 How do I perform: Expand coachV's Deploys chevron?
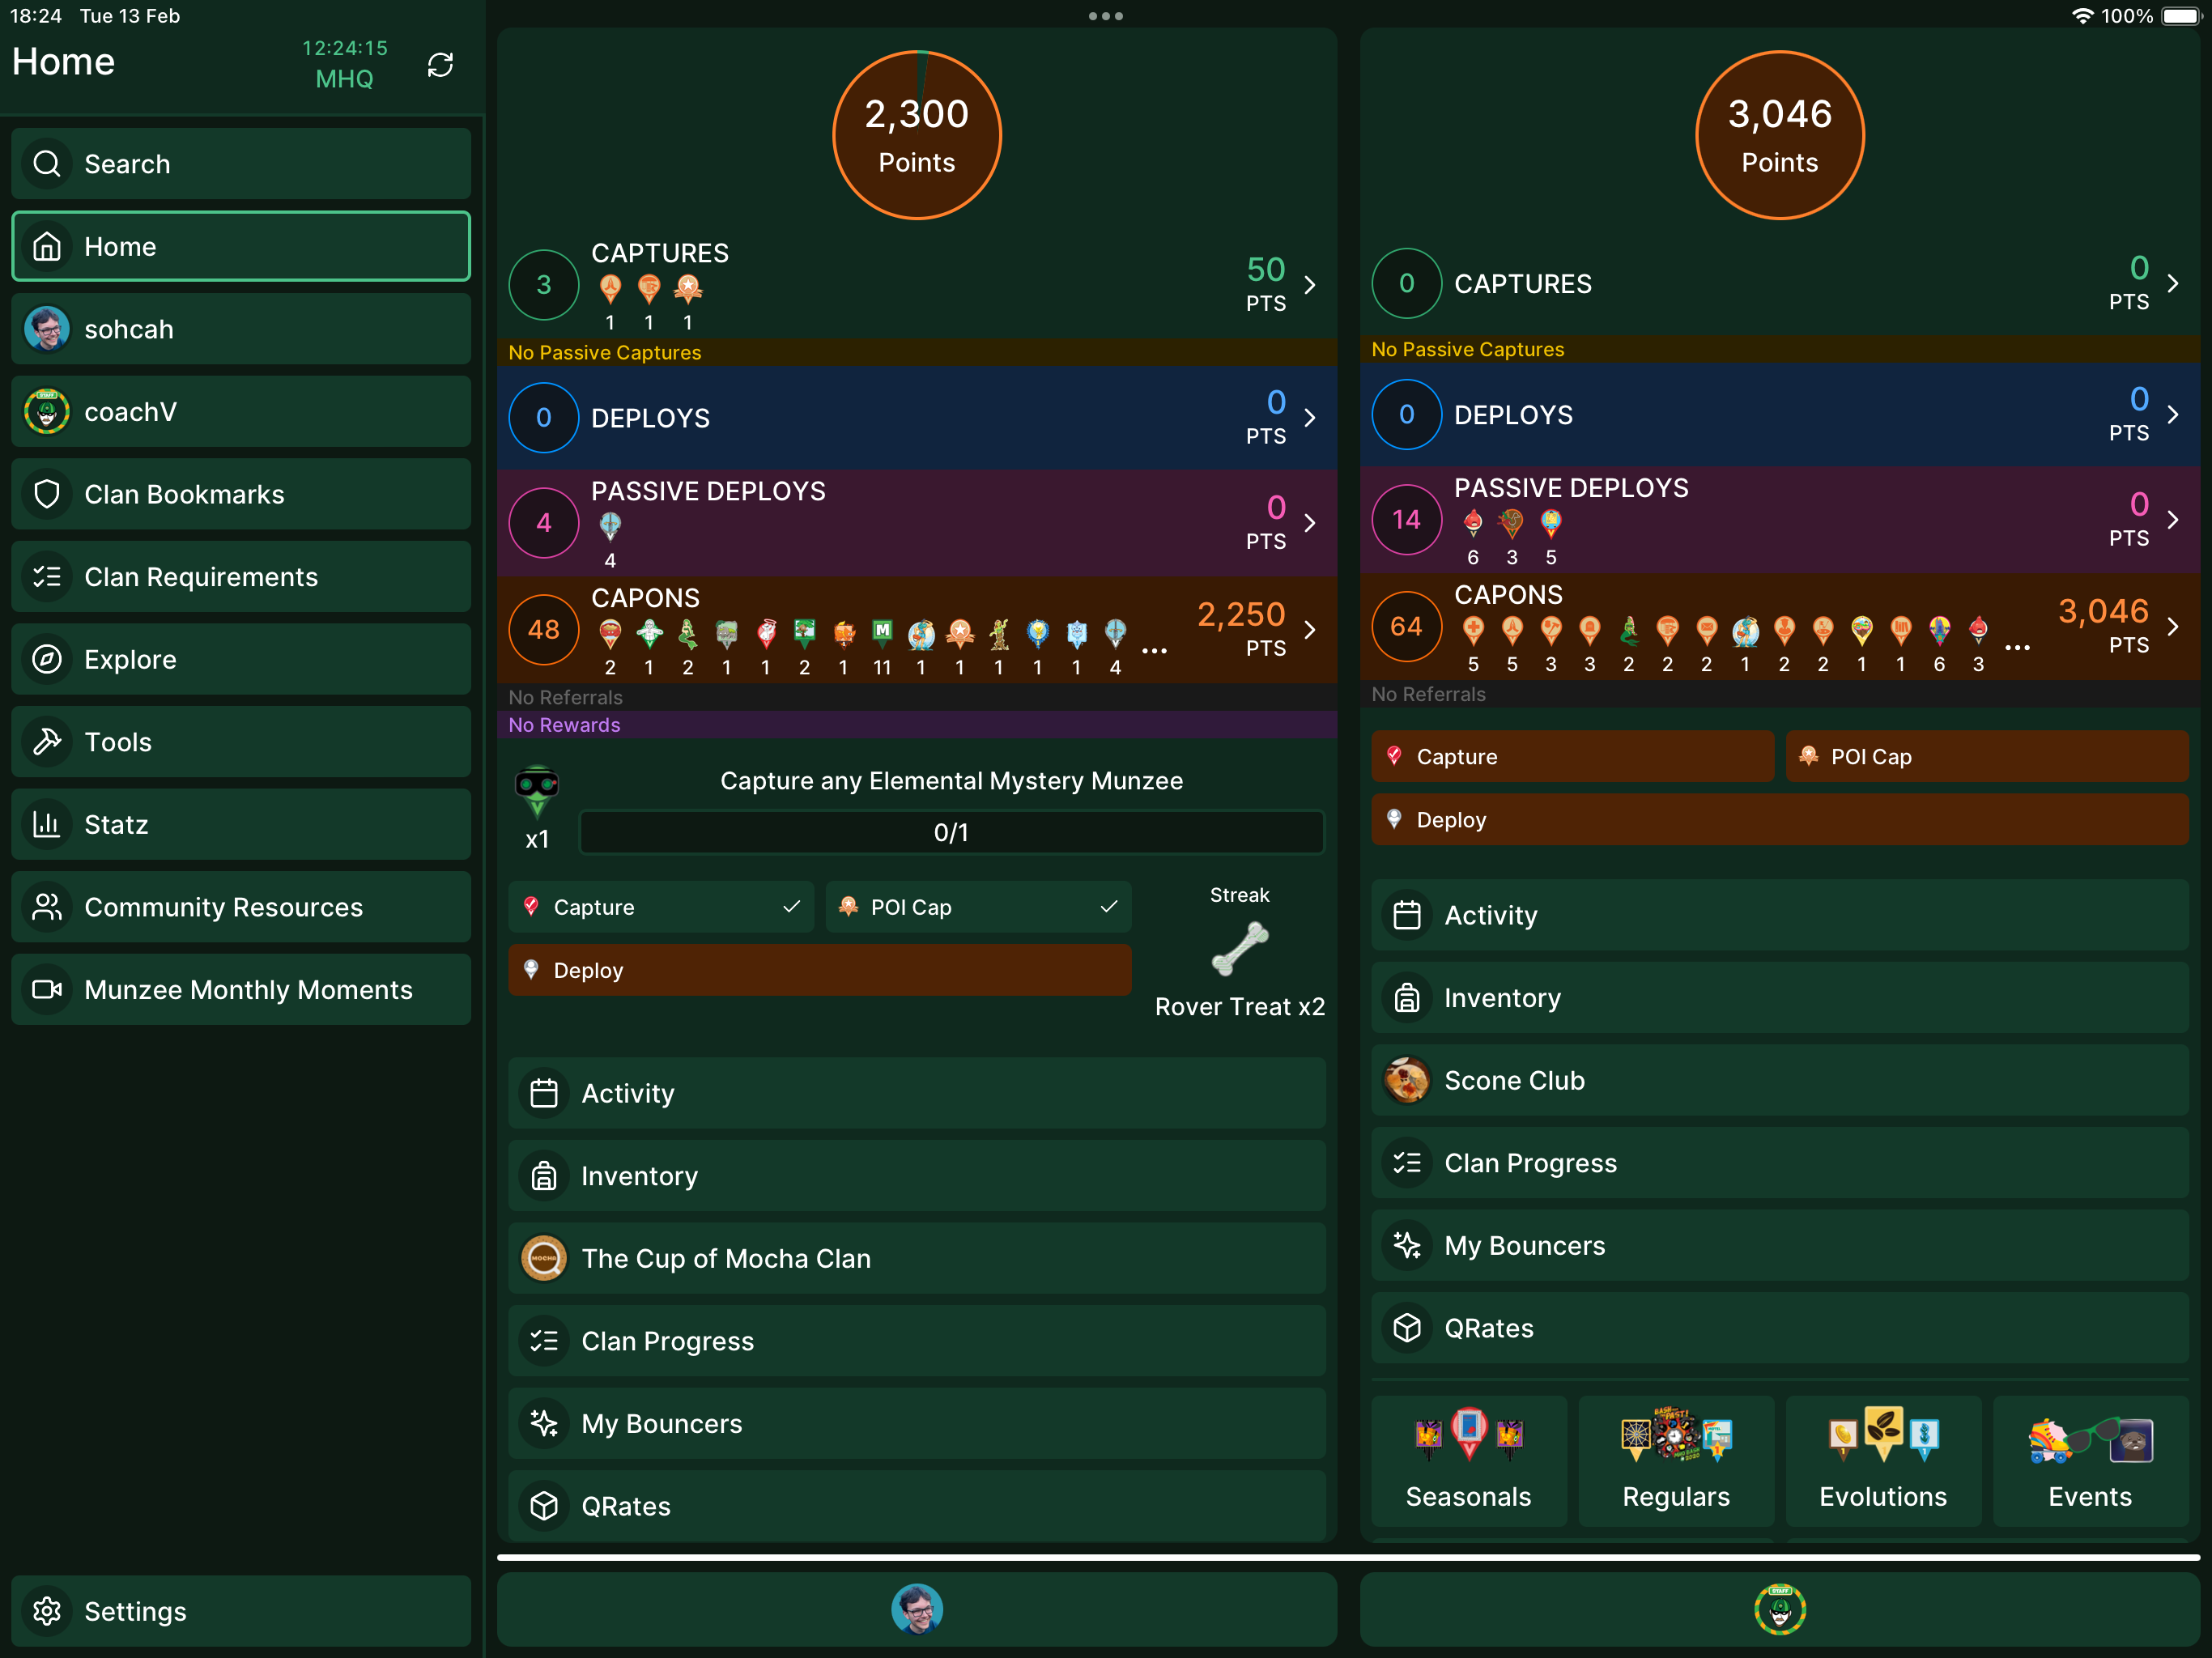click(2173, 414)
